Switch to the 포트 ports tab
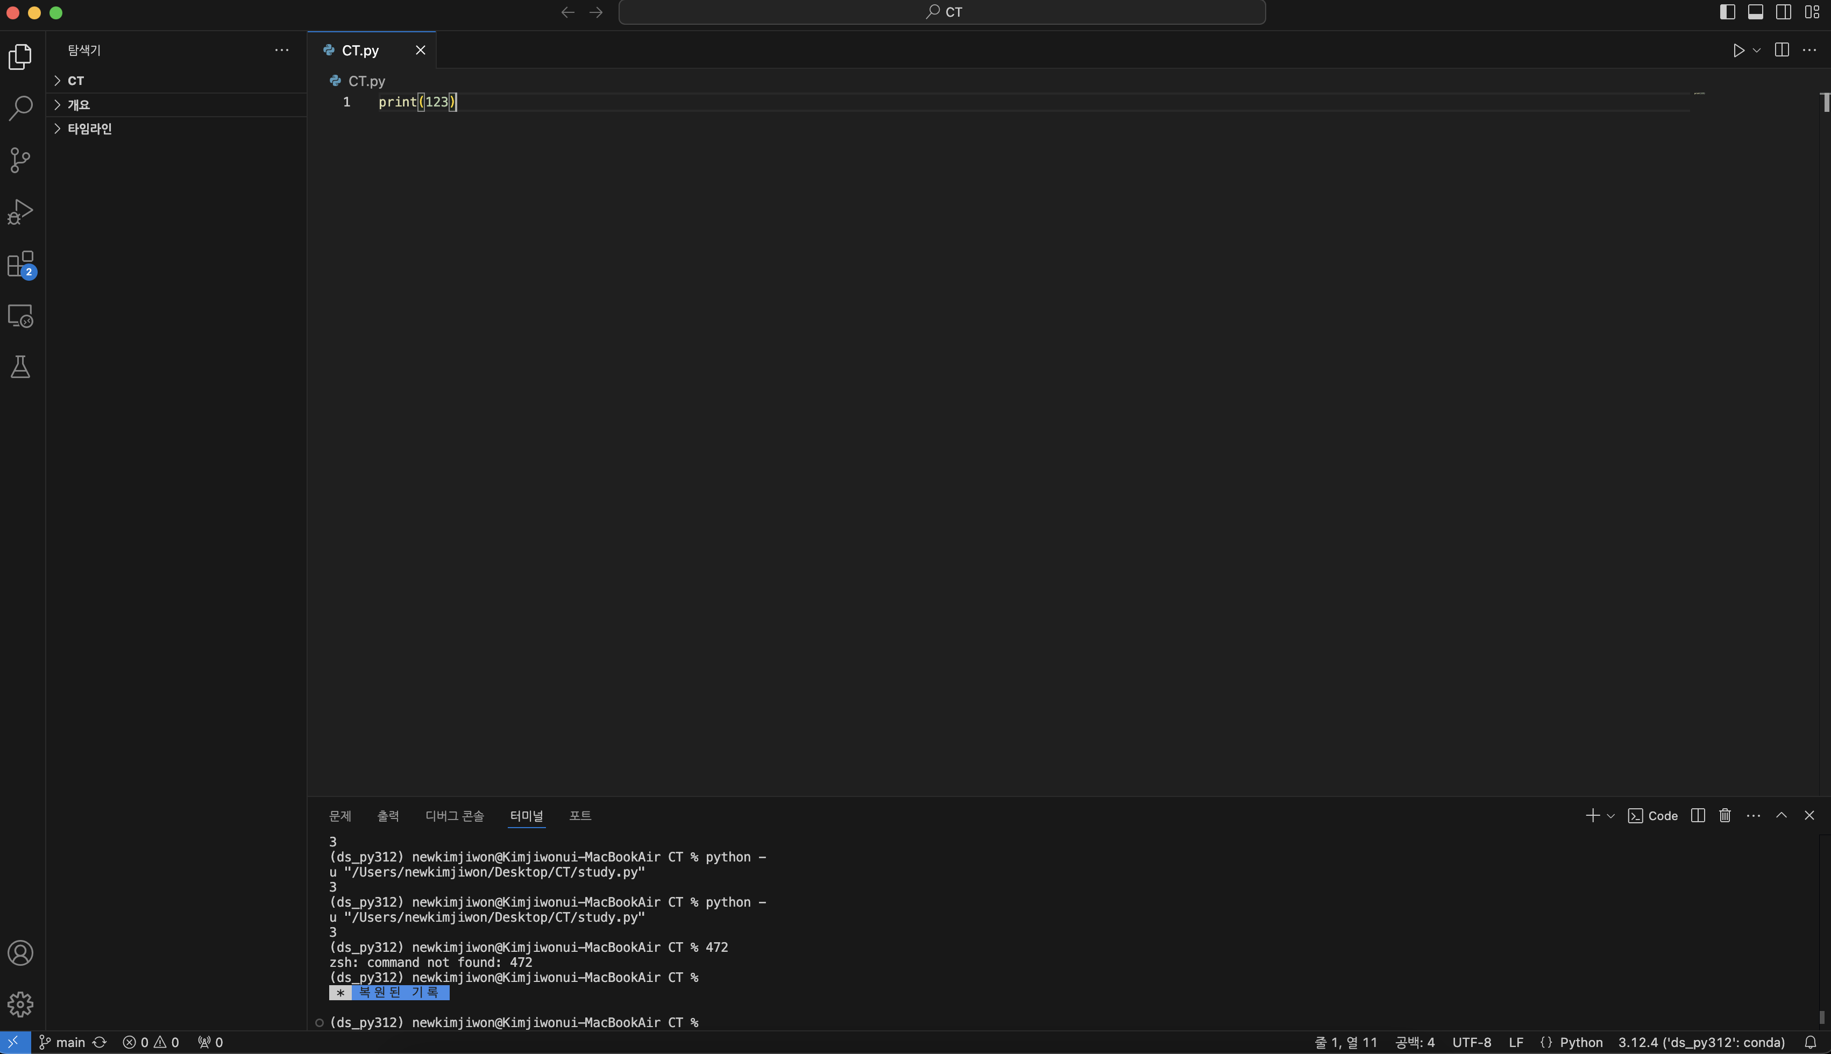The width and height of the screenshot is (1831, 1054). [580, 816]
